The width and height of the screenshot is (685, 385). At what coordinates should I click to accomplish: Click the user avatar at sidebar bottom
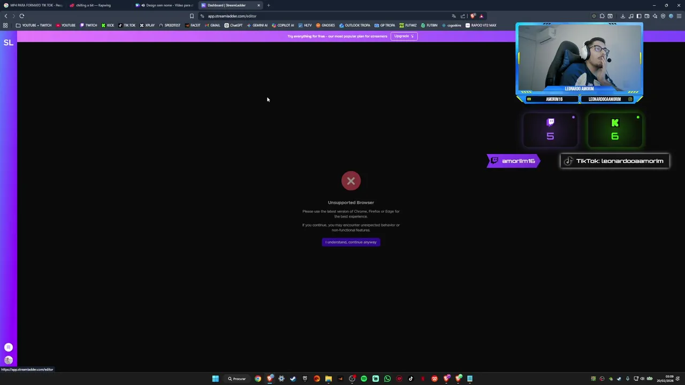8,360
